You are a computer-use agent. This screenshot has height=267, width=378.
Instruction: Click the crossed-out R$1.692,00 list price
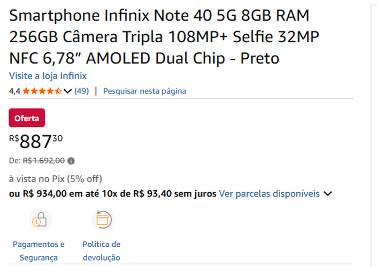(x=44, y=160)
